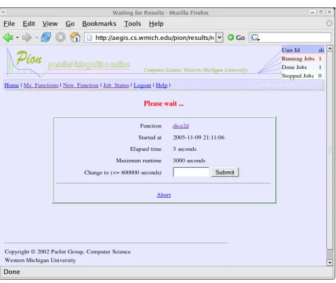Open the Bookmarks menu

pos(99,24)
